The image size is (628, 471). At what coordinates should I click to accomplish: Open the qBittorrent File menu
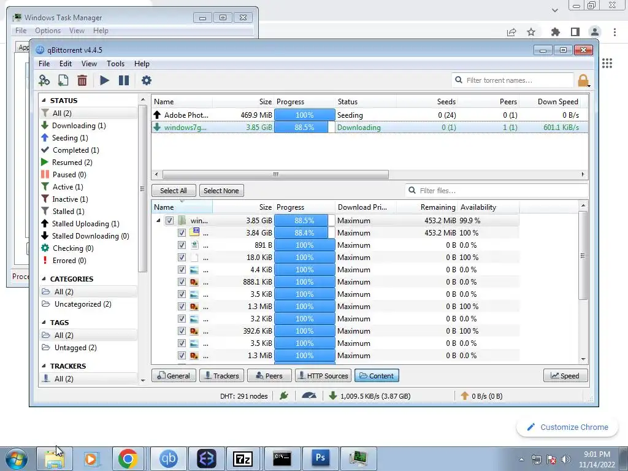(44, 64)
